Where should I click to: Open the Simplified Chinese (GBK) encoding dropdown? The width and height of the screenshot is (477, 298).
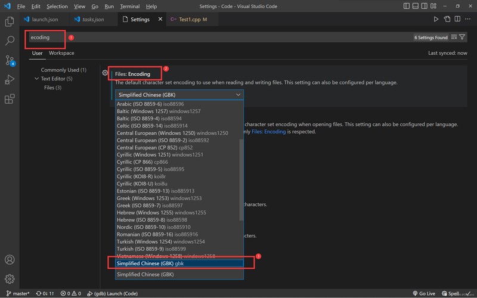(179, 95)
